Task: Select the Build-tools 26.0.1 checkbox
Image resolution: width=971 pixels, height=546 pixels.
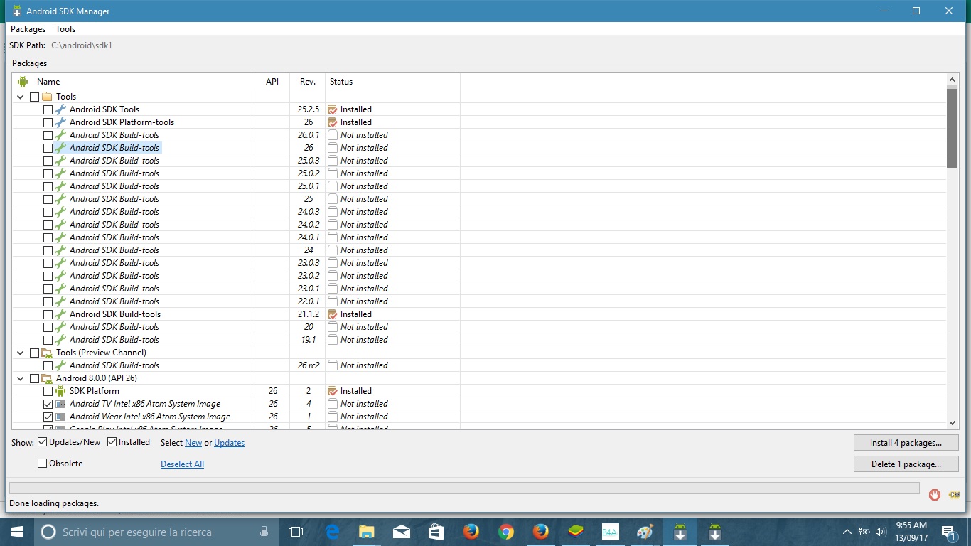Action: tap(48, 135)
